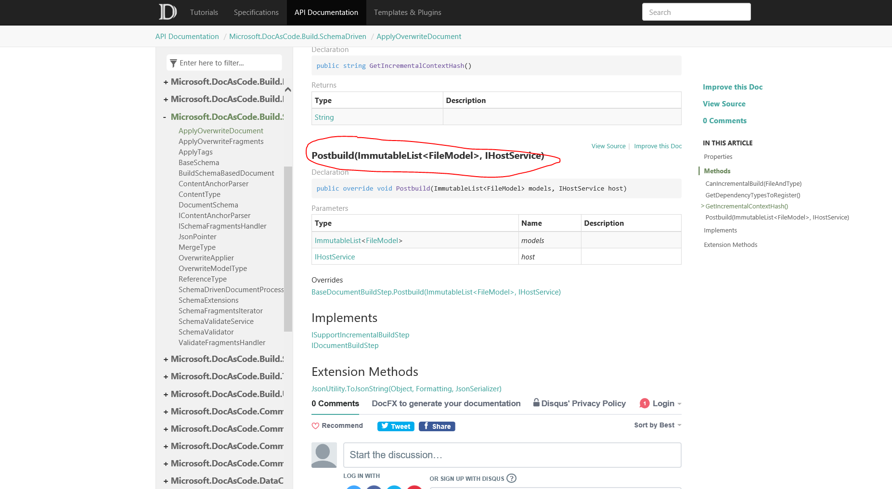Expand the Microsoft.DocAsCode.DataC namespace node

pos(165,480)
